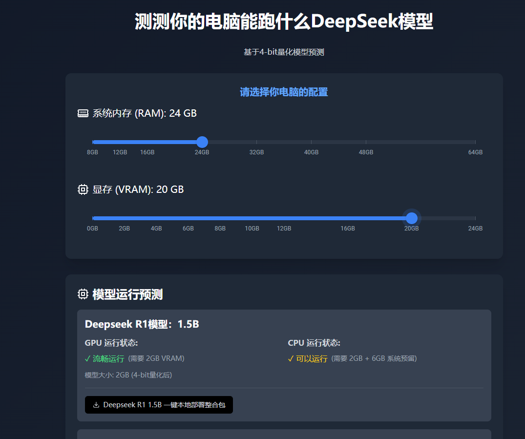
Task: Click the page title 测测你的电脑能跑什么DeepSeek模型
Action: pos(284,21)
